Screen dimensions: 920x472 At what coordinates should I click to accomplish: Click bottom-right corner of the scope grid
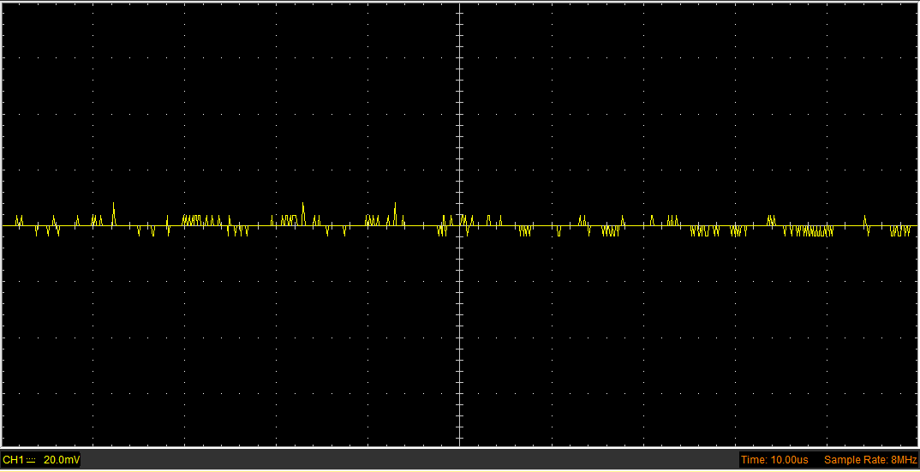pos(917,445)
